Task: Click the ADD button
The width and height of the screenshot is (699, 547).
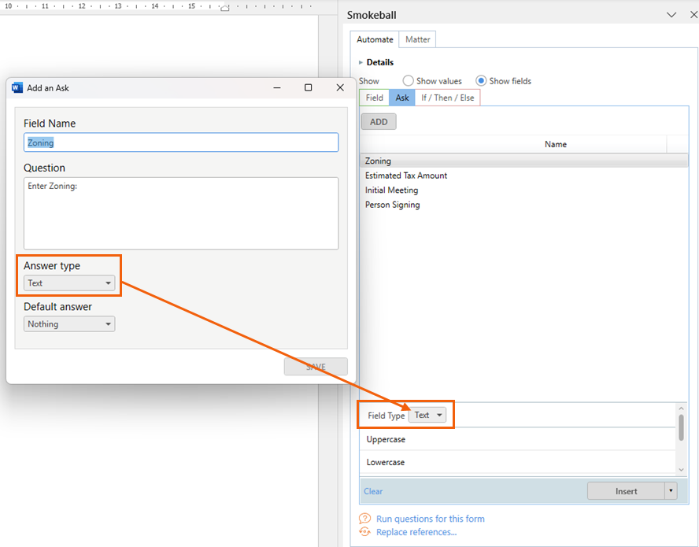Action: pos(379,122)
